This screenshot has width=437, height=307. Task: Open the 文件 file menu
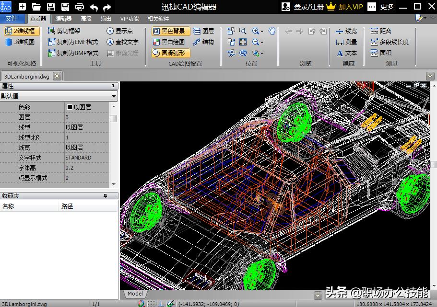pyautogui.click(x=12, y=19)
